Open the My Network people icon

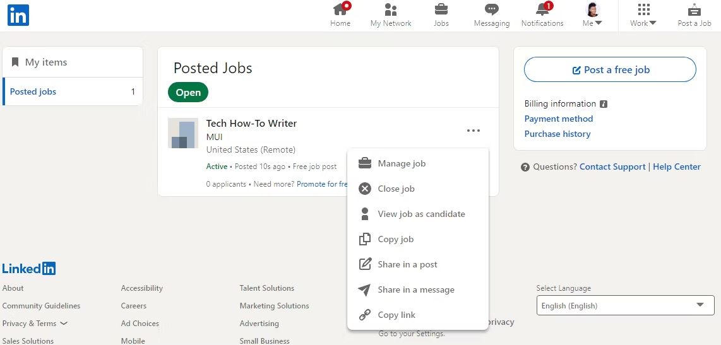pos(390,9)
